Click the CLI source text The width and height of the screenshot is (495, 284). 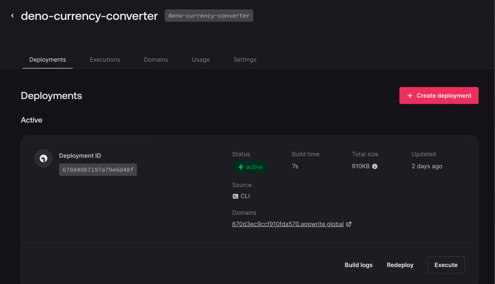[245, 196]
